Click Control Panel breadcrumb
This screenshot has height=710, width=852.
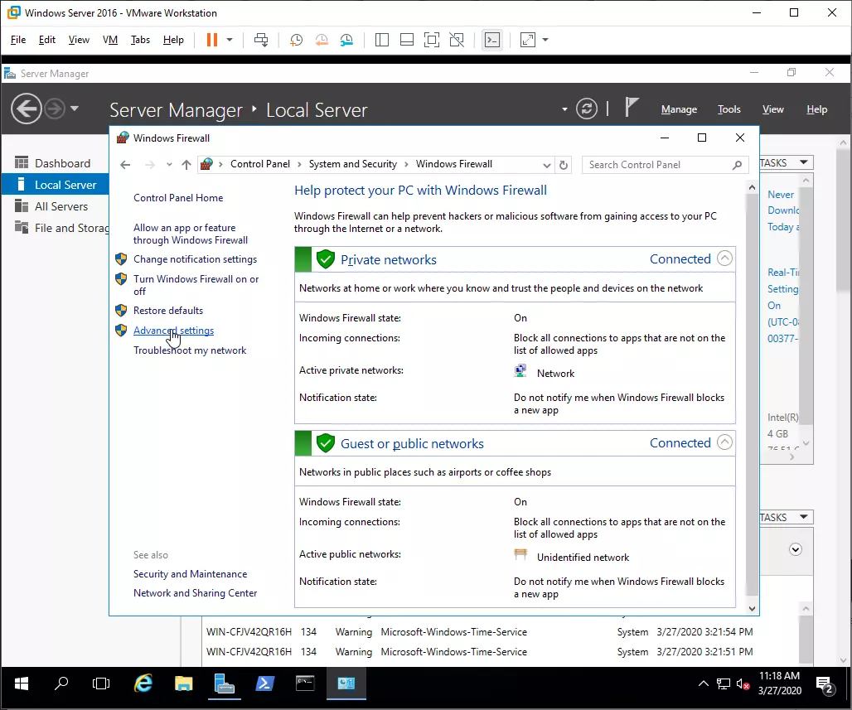point(260,164)
